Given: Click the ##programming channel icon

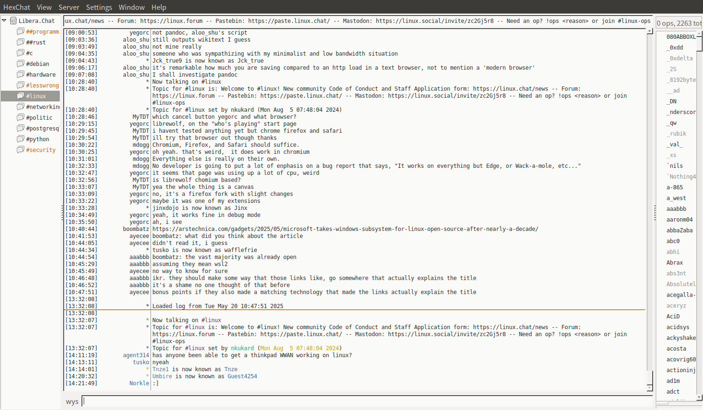Looking at the screenshot, I should [21, 31].
